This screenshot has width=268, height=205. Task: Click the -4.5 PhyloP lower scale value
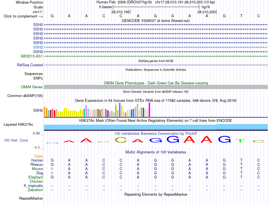[x=37, y=147]
